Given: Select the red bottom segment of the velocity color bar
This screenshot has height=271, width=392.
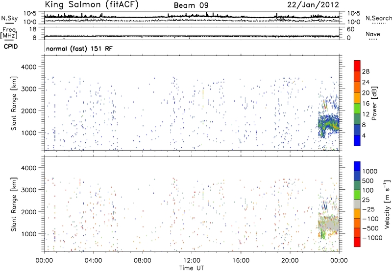Looking at the screenshot, I should click(x=357, y=242).
